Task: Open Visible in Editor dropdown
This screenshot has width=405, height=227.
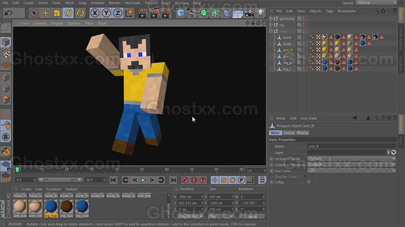Action: tap(351, 159)
